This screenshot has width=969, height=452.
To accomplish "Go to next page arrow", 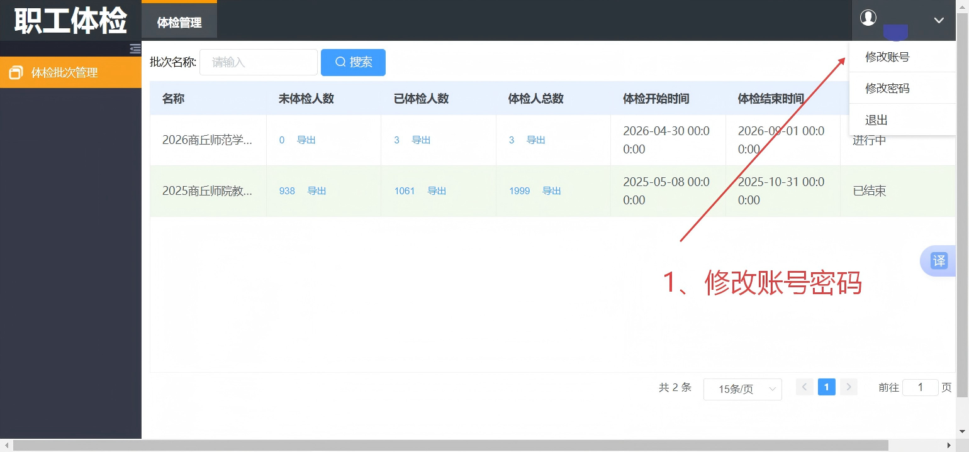I will tap(849, 387).
